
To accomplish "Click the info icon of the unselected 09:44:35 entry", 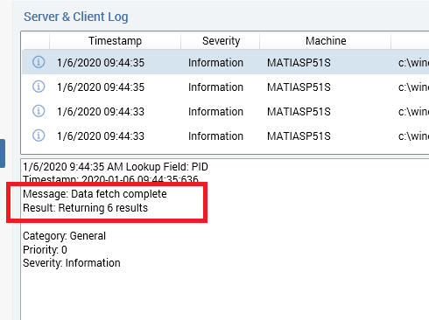I will [x=39, y=87].
